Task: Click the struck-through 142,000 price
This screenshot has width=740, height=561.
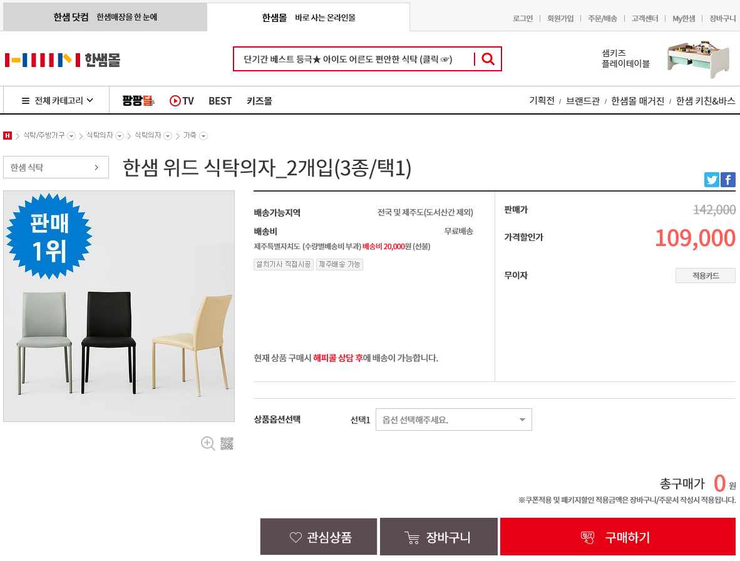Action: (714, 210)
